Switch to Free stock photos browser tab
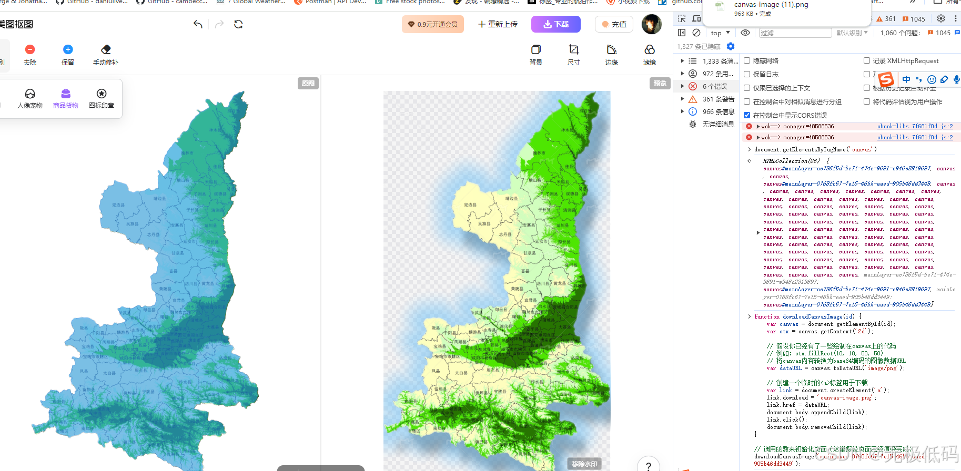961x471 pixels. [411, 3]
